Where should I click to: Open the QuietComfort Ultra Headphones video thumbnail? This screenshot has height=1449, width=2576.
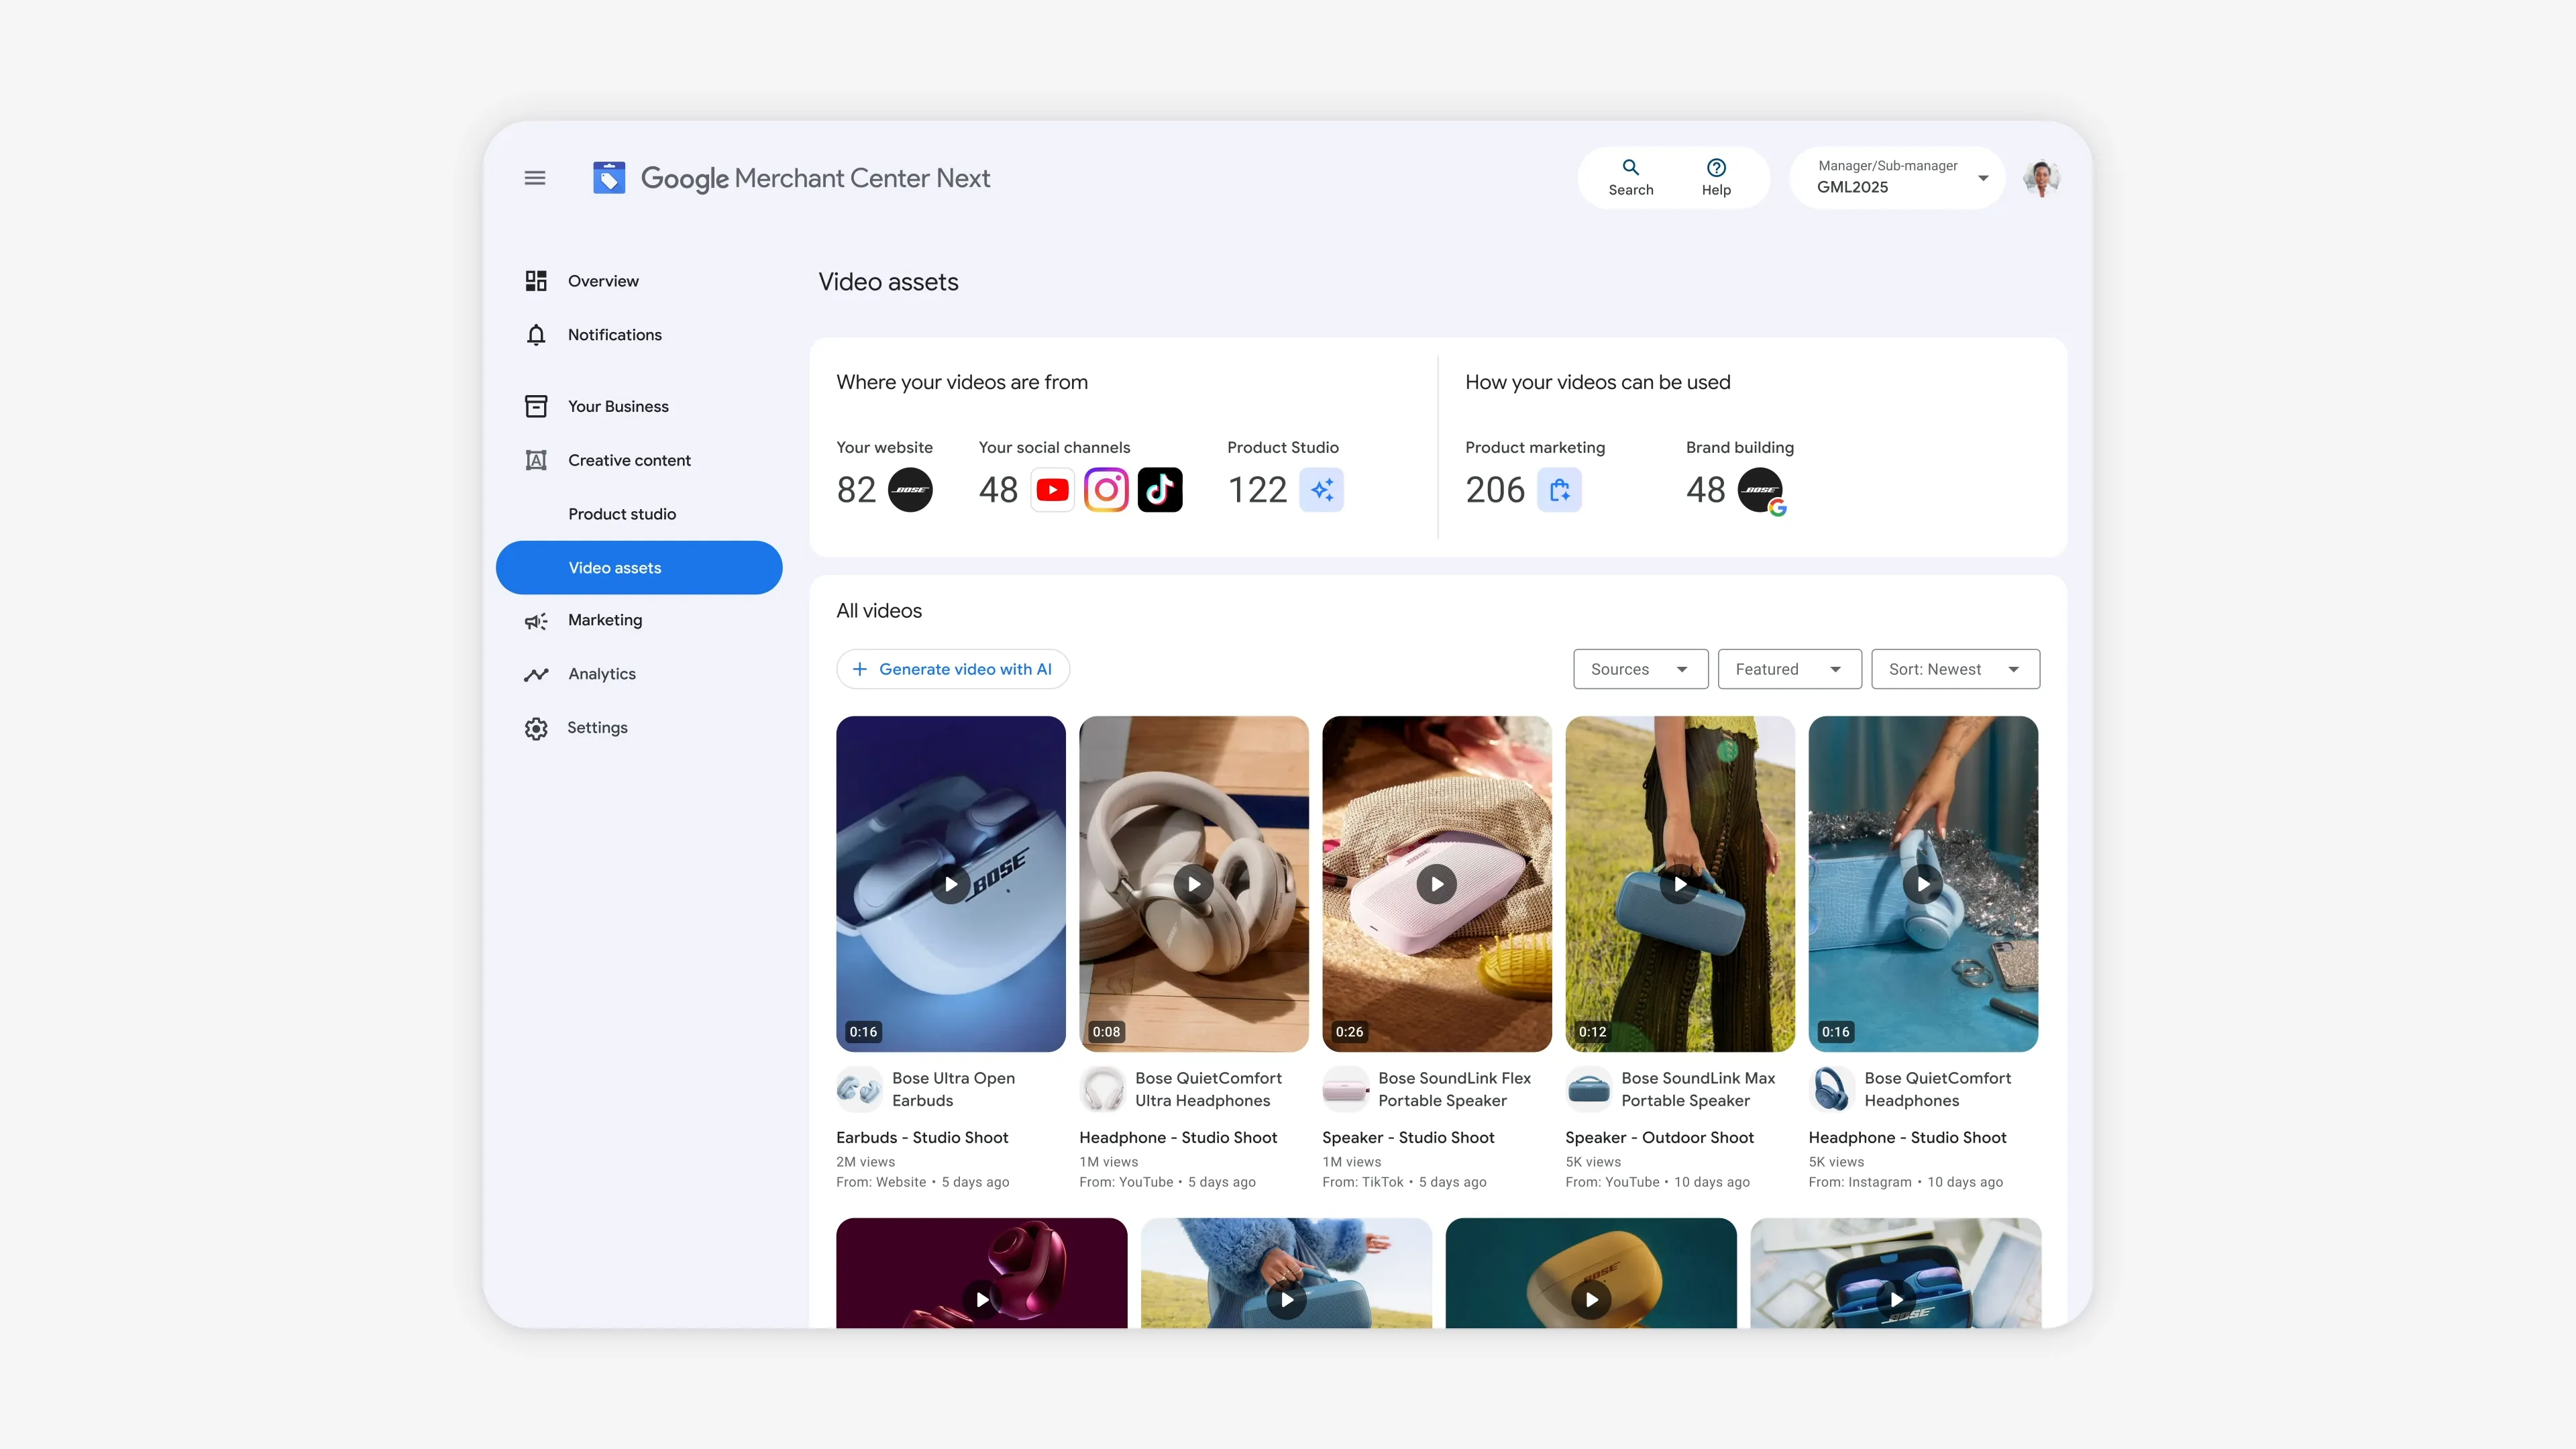[x=1193, y=884]
